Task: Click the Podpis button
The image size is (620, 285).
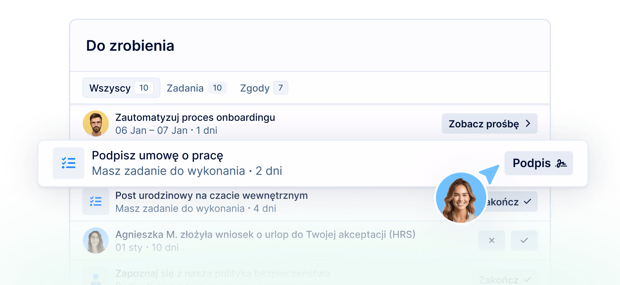Action: click(538, 163)
